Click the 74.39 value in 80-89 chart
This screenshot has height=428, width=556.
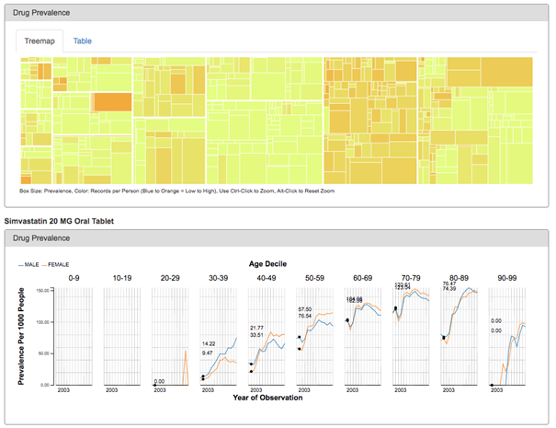449,288
